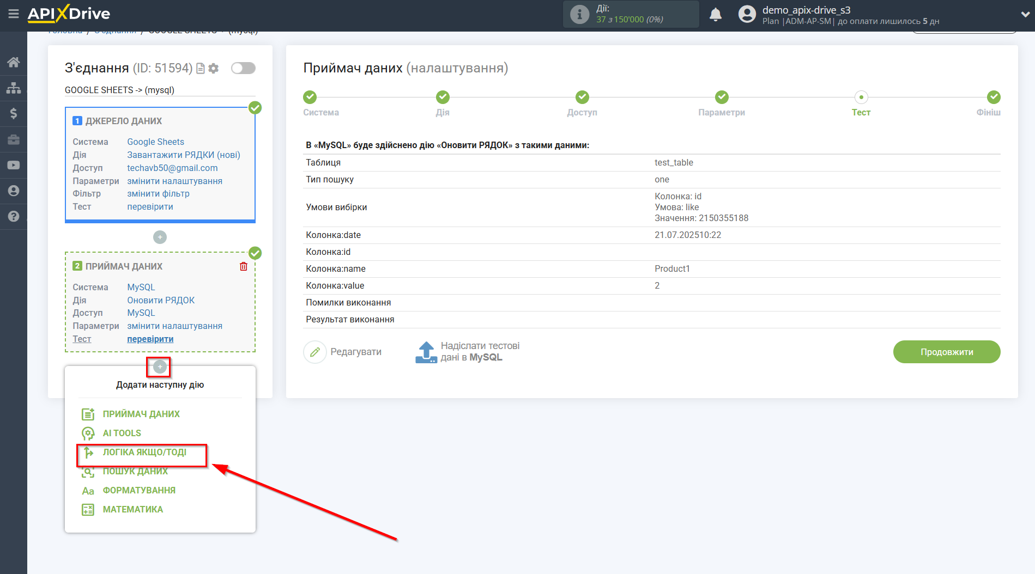The height and width of the screenshot is (574, 1035).
Task: Go to Тест step
Action: tap(861, 97)
